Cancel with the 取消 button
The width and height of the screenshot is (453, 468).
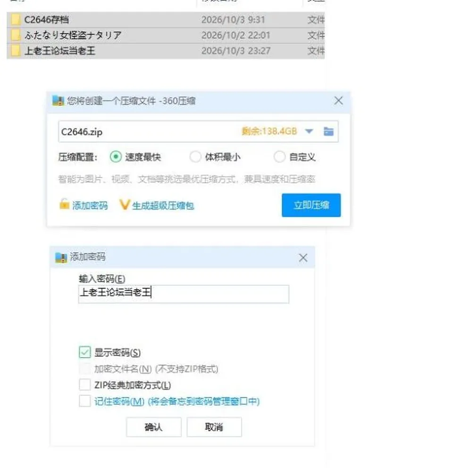214,427
